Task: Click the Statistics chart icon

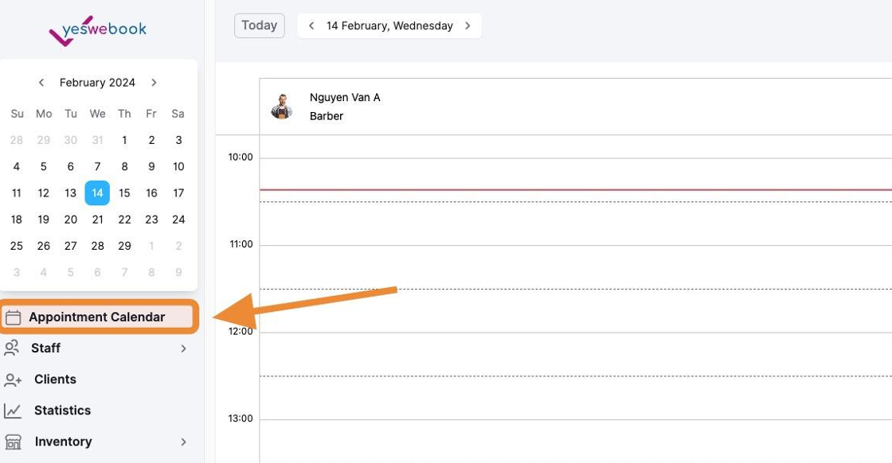Action: pos(13,411)
